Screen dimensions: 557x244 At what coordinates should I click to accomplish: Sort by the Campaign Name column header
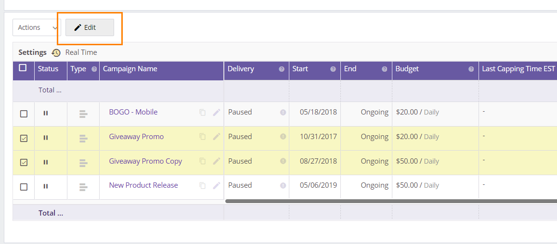tap(130, 69)
